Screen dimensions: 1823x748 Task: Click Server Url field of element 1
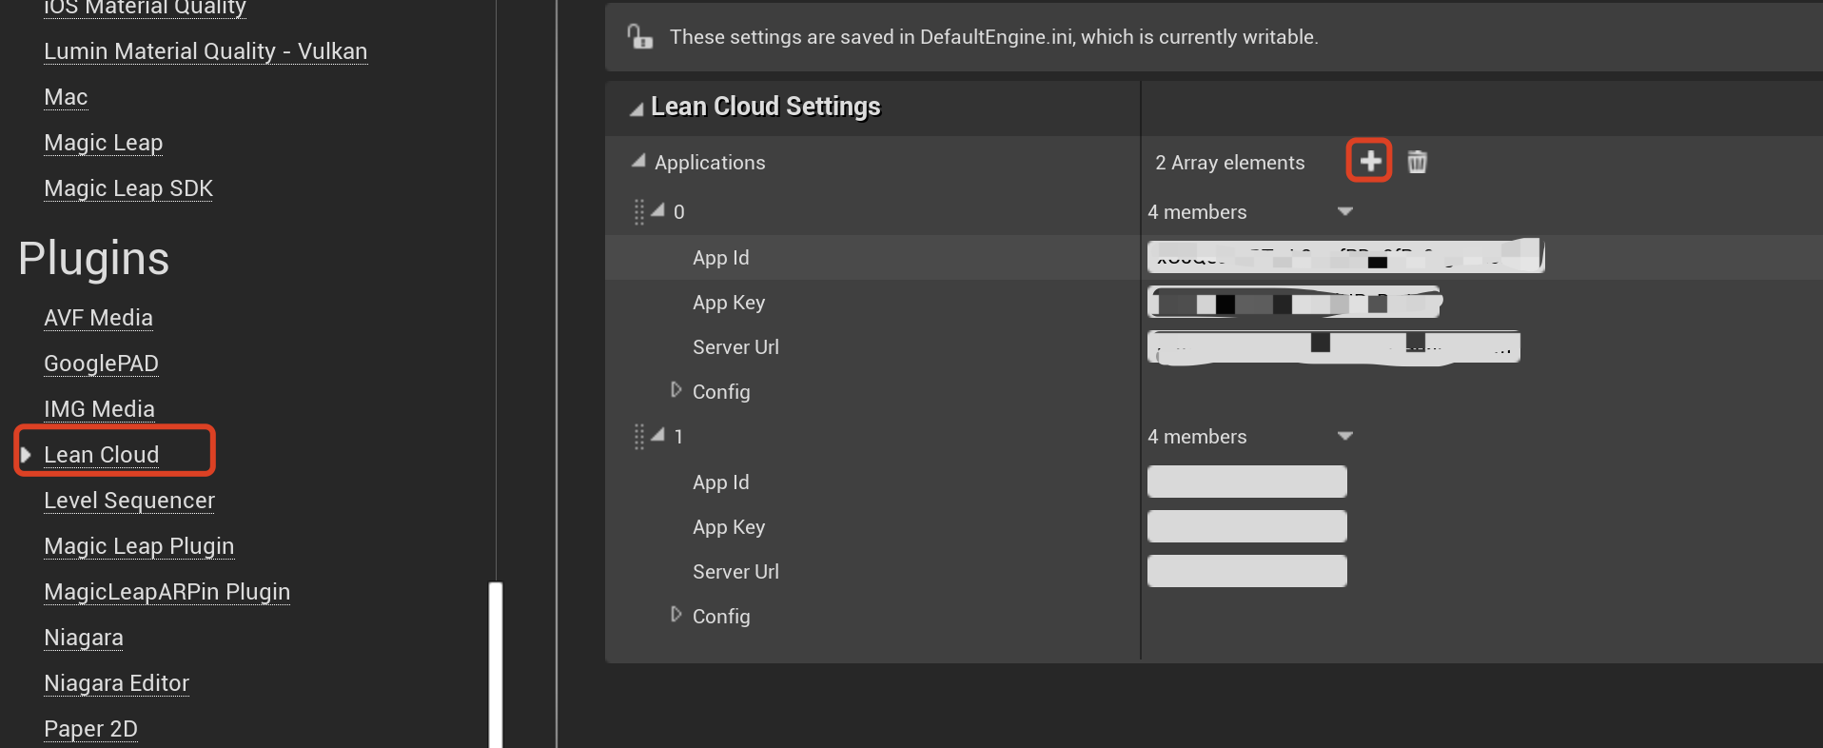point(1246,571)
